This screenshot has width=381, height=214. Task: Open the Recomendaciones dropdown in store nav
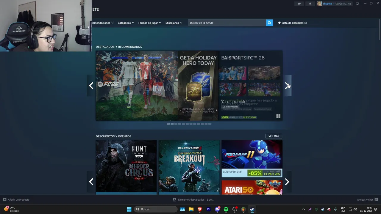click(102, 23)
